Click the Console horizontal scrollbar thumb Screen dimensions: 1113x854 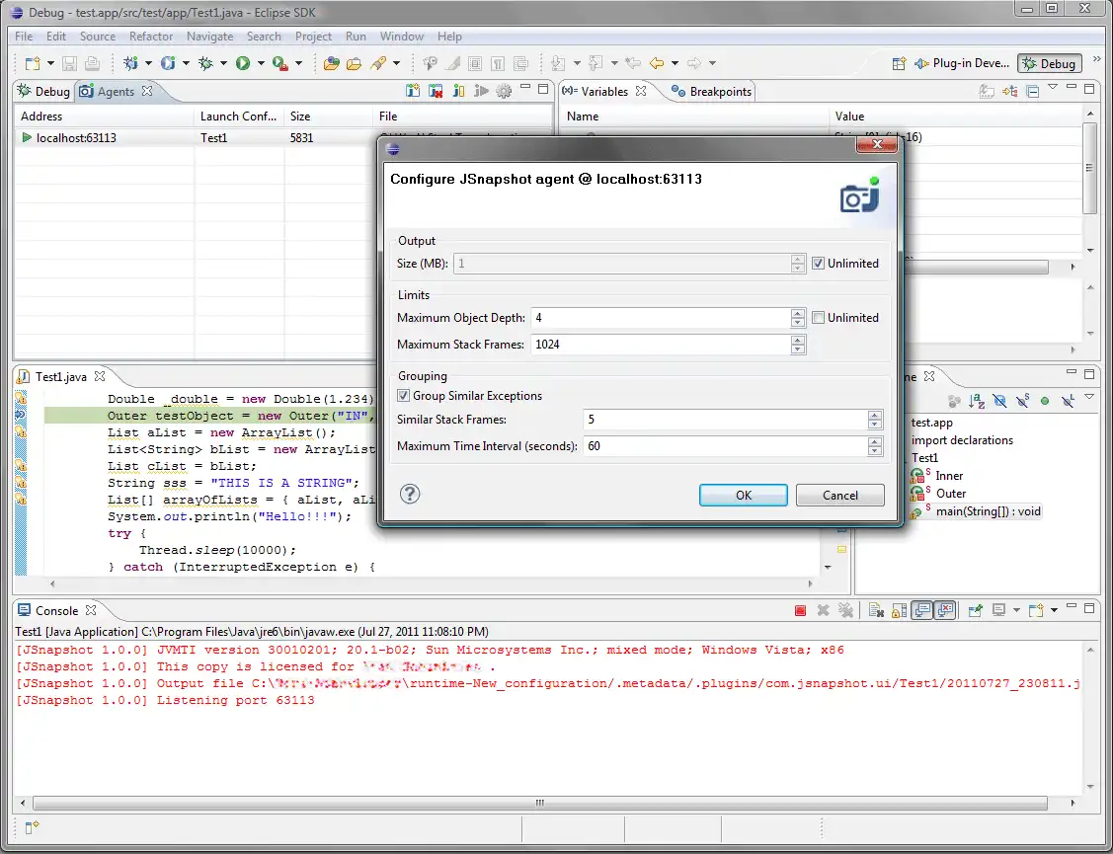pos(539,803)
